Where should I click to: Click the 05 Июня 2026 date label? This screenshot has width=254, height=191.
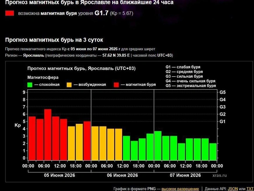[60, 175]
